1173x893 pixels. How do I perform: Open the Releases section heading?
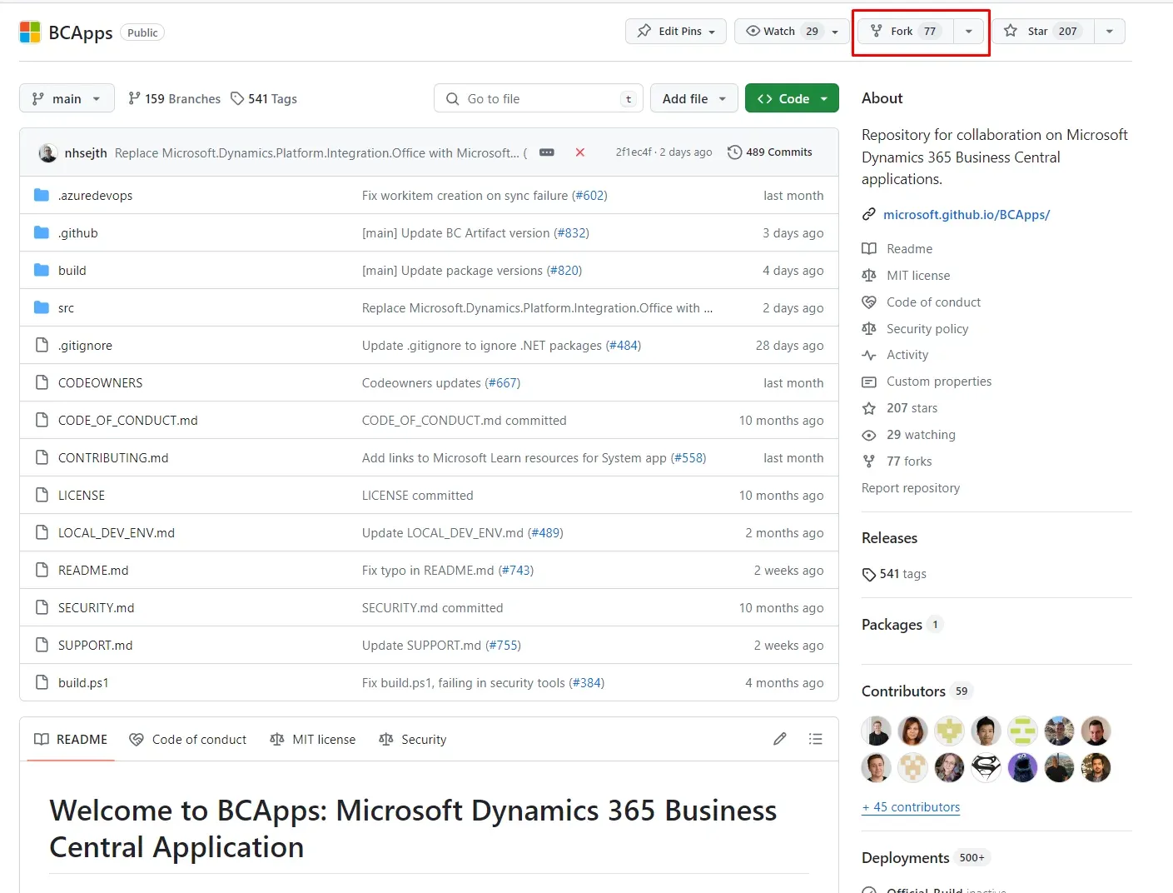click(x=889, y=538)
